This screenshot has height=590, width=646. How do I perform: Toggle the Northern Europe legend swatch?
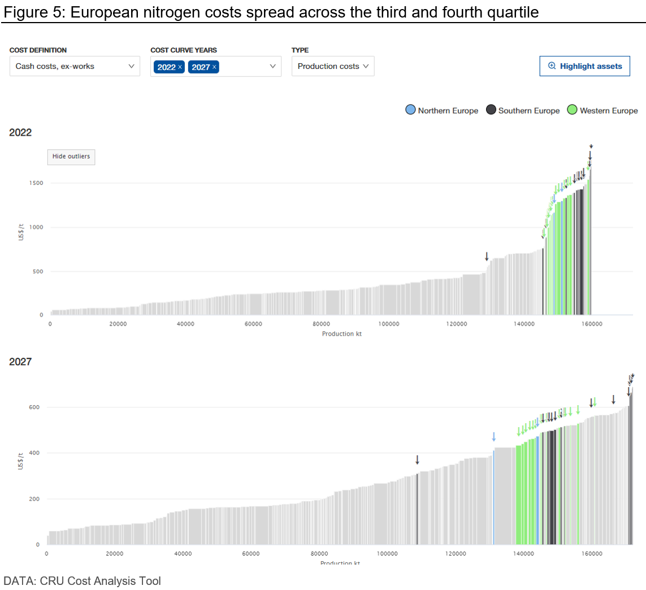(x=410, y=110)
